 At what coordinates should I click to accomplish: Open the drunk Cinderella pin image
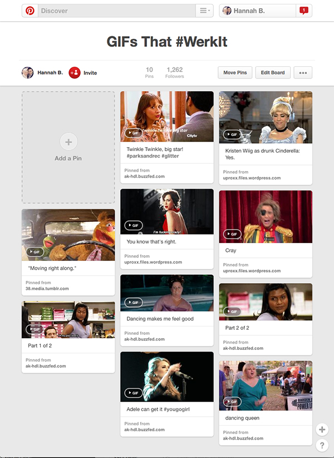(266, 117)
